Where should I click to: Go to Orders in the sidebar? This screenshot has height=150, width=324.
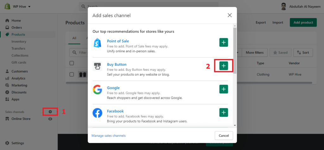pos(17,28)
